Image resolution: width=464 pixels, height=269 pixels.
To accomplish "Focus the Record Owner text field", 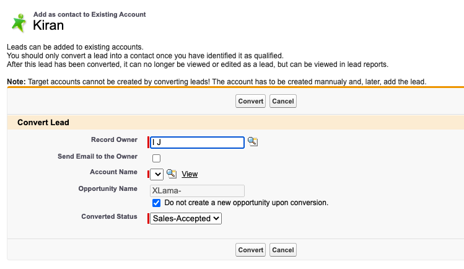I will 197,142.
